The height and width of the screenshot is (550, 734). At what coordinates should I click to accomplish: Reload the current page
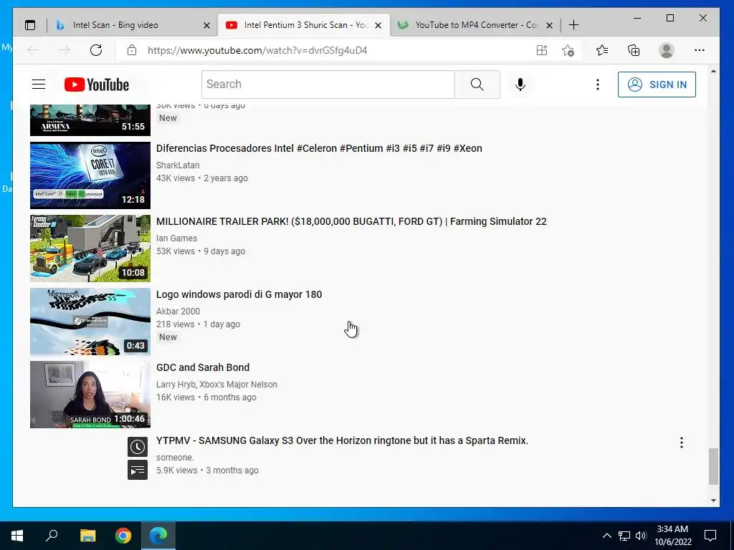96,50
